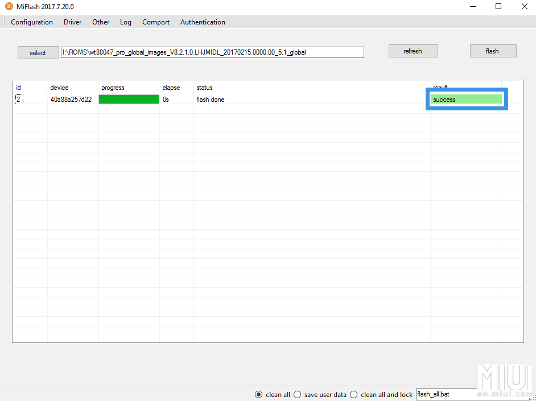The height and width of the screenshot is (401, 536).
Task: Open the Authentication menu
Action: (203, 22)
